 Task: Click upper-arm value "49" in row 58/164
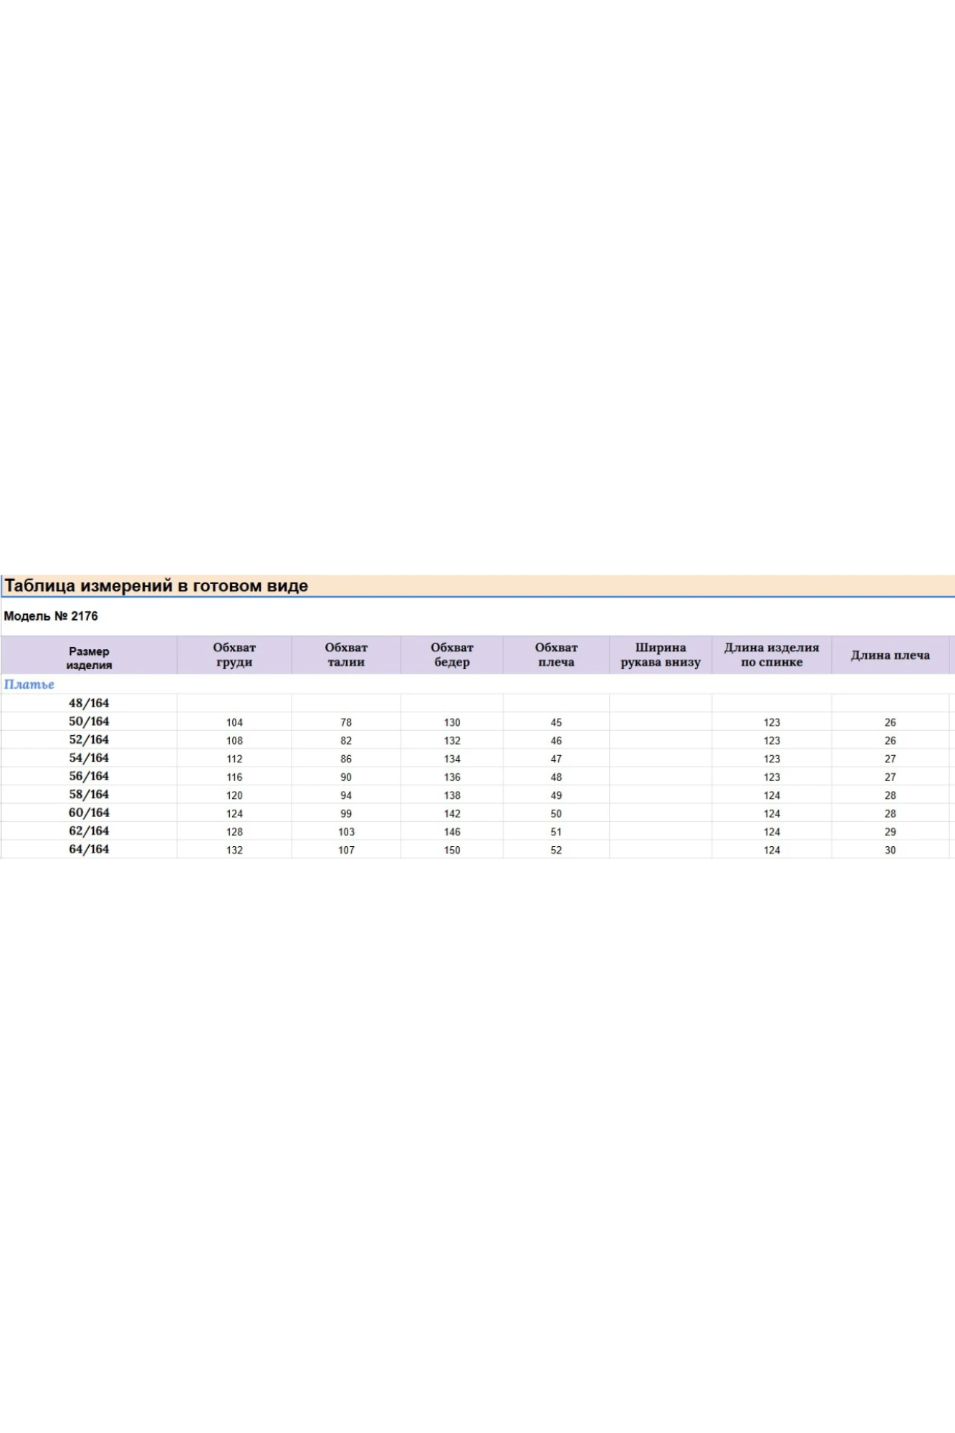pyautogui.click(x=556, y=796)
